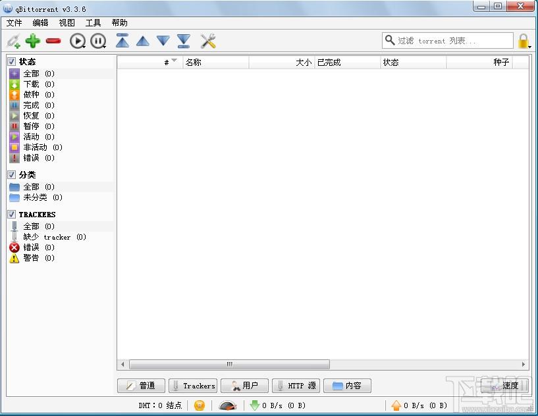The image size is (538, 416).
Task: Click the DHT: 0 结点 status text
Action: pos(160,405)
